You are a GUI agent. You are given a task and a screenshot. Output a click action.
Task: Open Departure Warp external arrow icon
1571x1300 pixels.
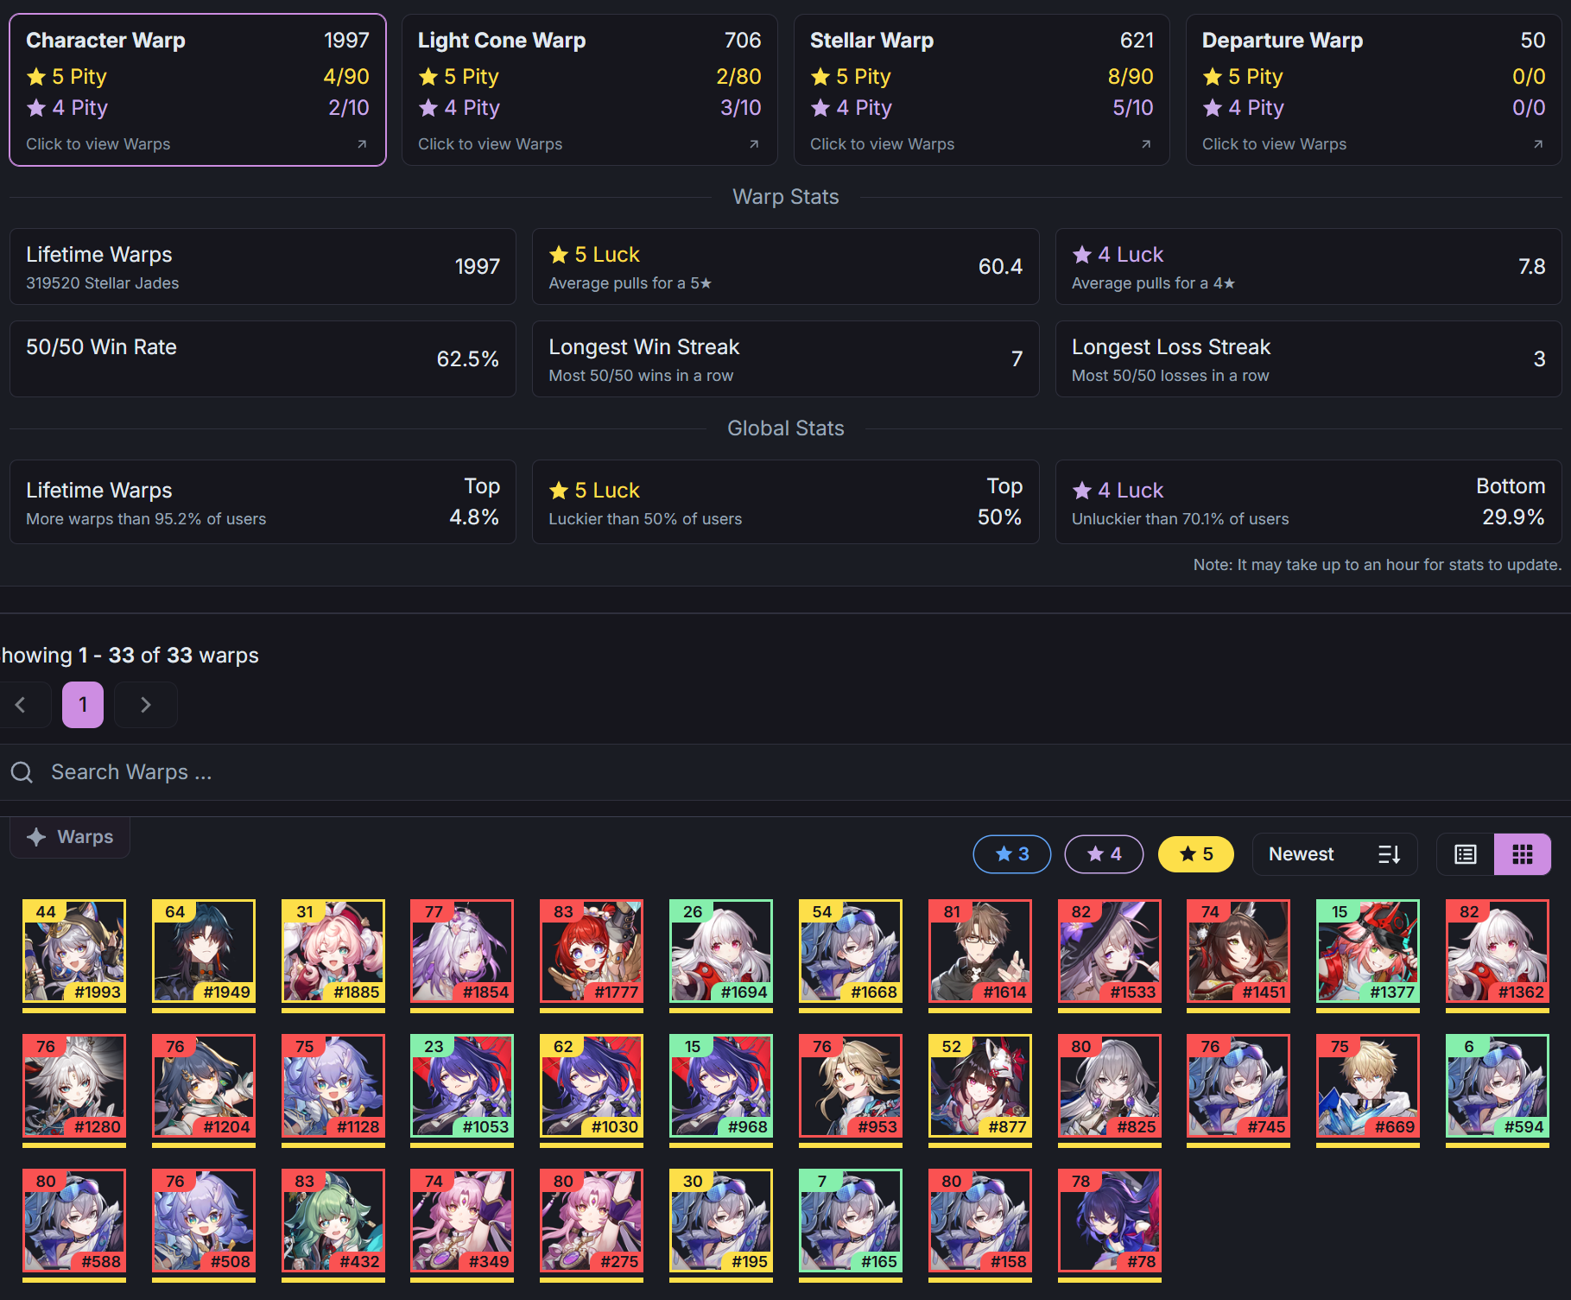(x=1538, y=144)
